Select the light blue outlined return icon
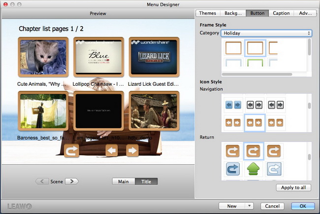The height and width of the screenshot is (214, 320). pyautogui.click(x=274, y=169)
